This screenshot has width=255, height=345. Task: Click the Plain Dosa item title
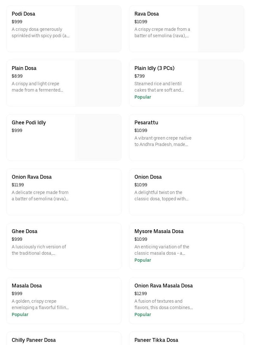[24, 68]
